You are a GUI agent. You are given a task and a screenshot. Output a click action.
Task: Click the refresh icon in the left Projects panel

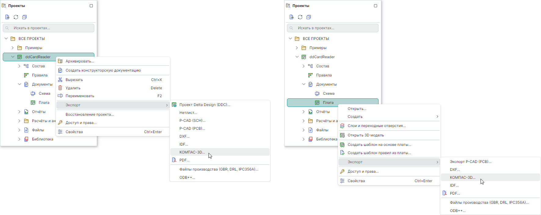(x=16, y=17)
